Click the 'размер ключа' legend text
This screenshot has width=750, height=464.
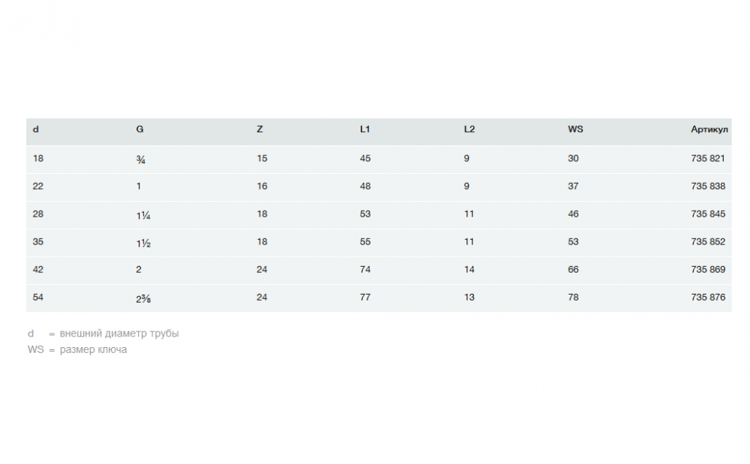point(93,350)
